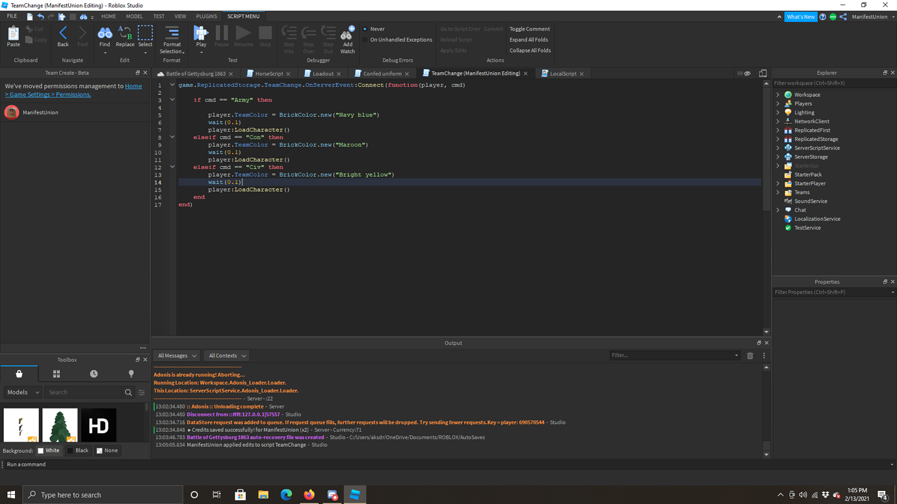This screenshot has width=897, height=504.
Task: Click Collapse All Folds
Action: tap(530, 51)
